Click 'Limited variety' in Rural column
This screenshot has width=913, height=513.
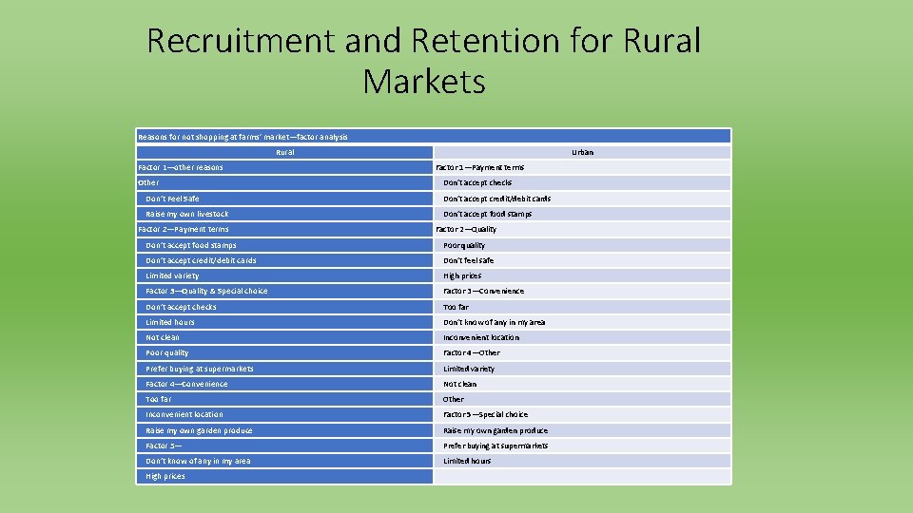[x=284, y=275]
